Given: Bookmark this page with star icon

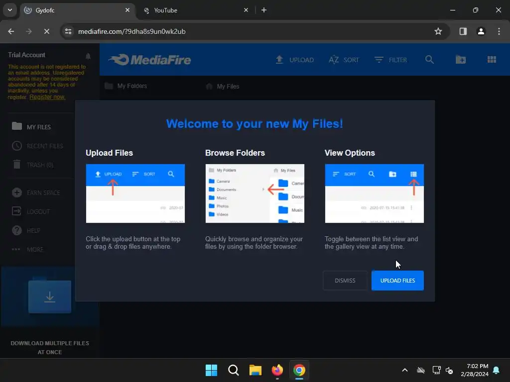Looking at the screenshot, I should [438, 31].
